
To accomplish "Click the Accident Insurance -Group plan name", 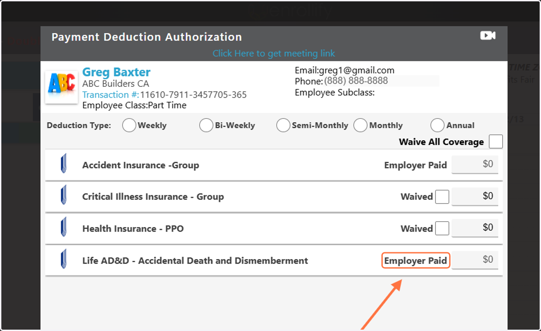I will click(x=141, y=165).
